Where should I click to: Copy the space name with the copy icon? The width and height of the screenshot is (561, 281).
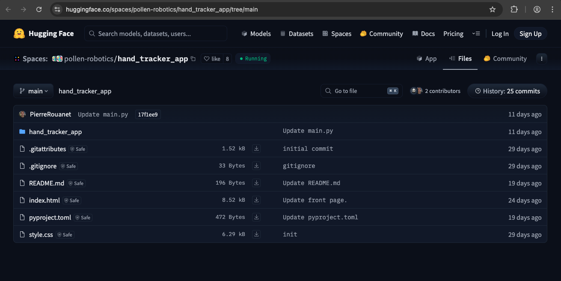[193, 59]
